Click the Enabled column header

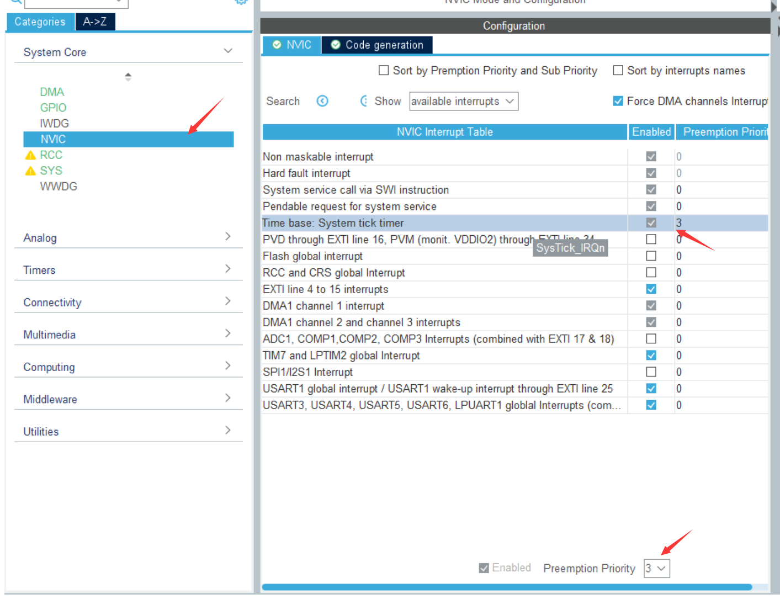point(651,132)
